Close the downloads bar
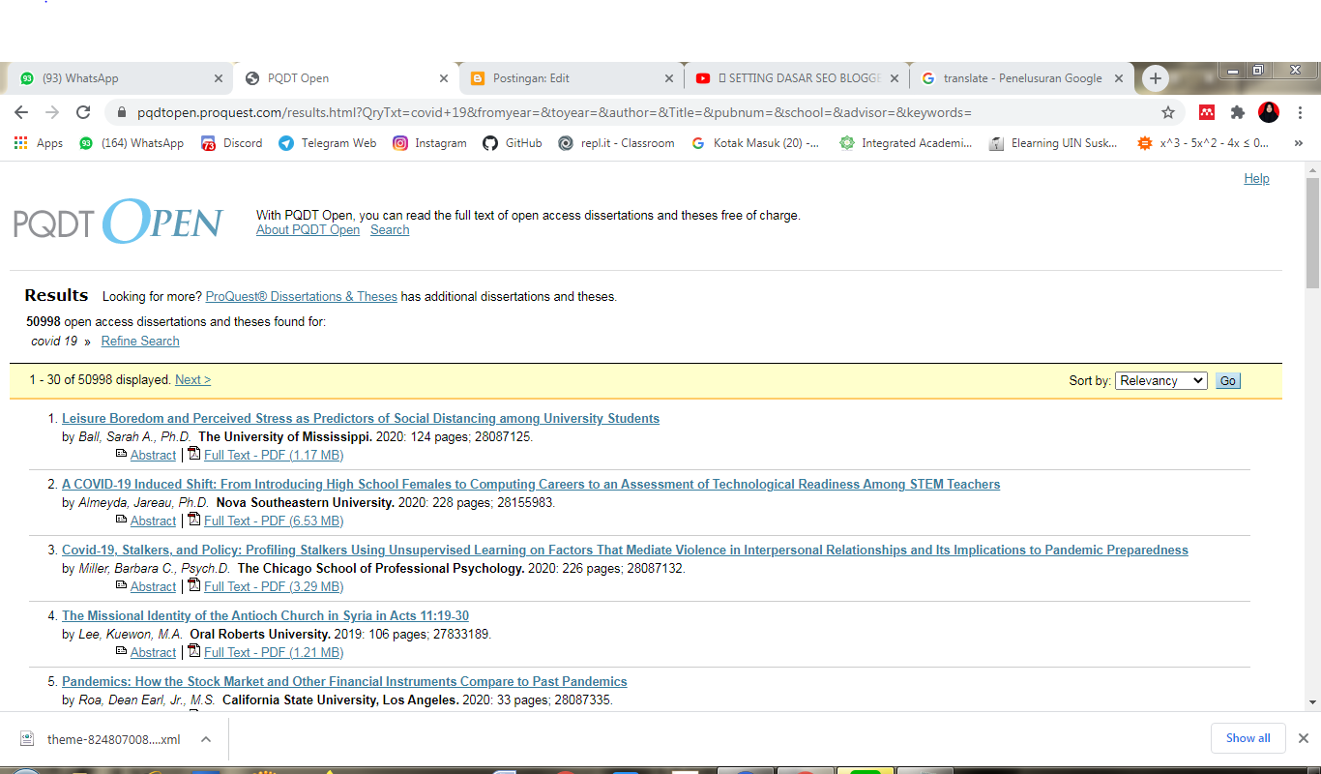 pyautogui.click(x=1303, y=738)
